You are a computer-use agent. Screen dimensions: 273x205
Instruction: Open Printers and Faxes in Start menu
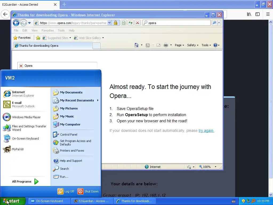(x=76, y=151)
